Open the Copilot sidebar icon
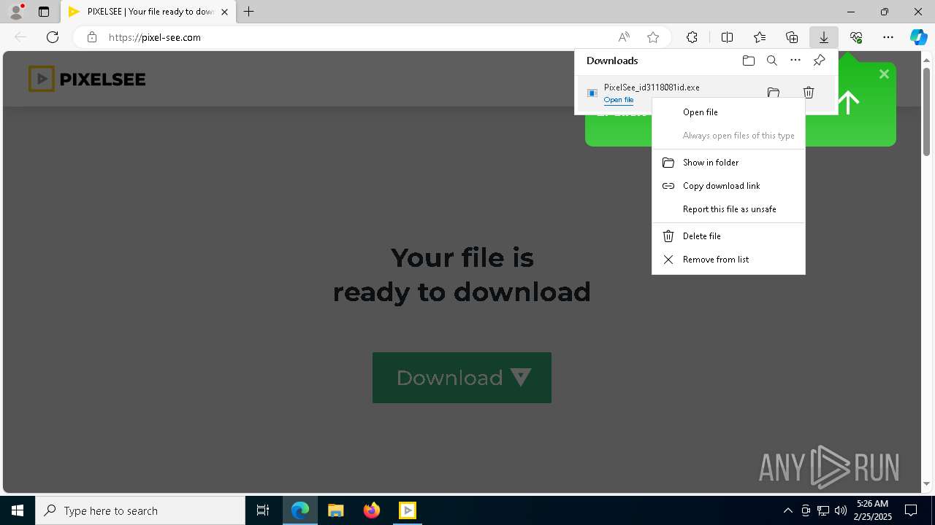This screenshot has height=525, width=935. [x=918, y=37]
